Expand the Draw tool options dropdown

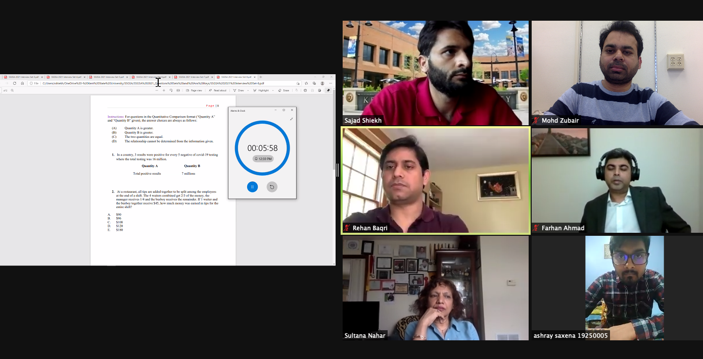click(x=249, y=90)
